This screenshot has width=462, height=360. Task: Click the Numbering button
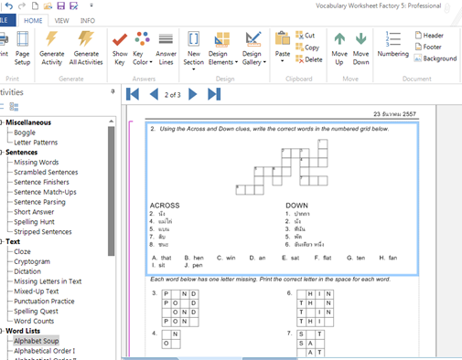click(x=392, y=45)
